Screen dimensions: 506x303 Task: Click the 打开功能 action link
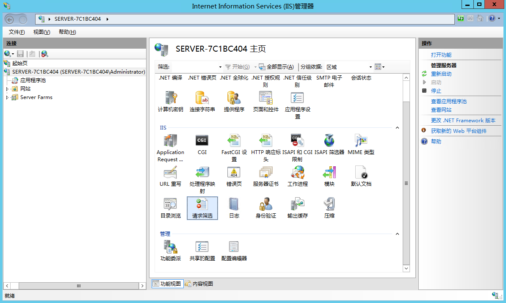(441, 55)
